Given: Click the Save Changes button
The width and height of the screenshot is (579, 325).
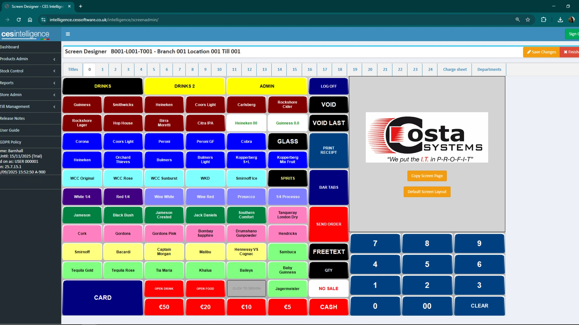Looking at the screenshot, I should click(541, 52).
